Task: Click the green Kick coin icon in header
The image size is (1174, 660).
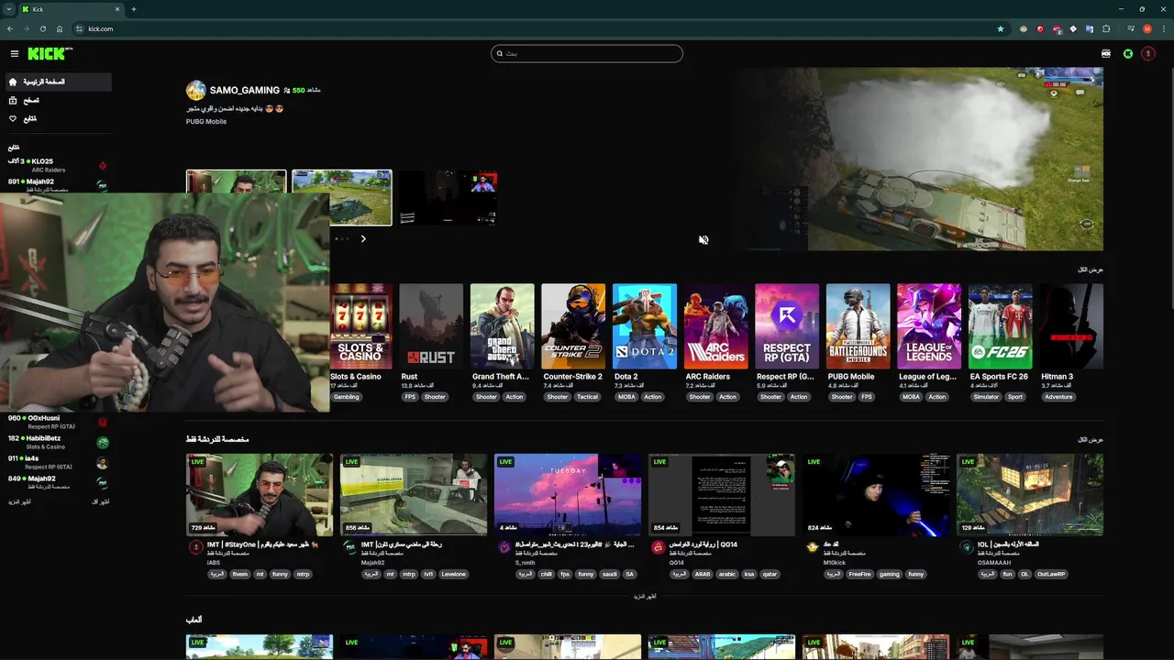Action: click(1128, 54)
